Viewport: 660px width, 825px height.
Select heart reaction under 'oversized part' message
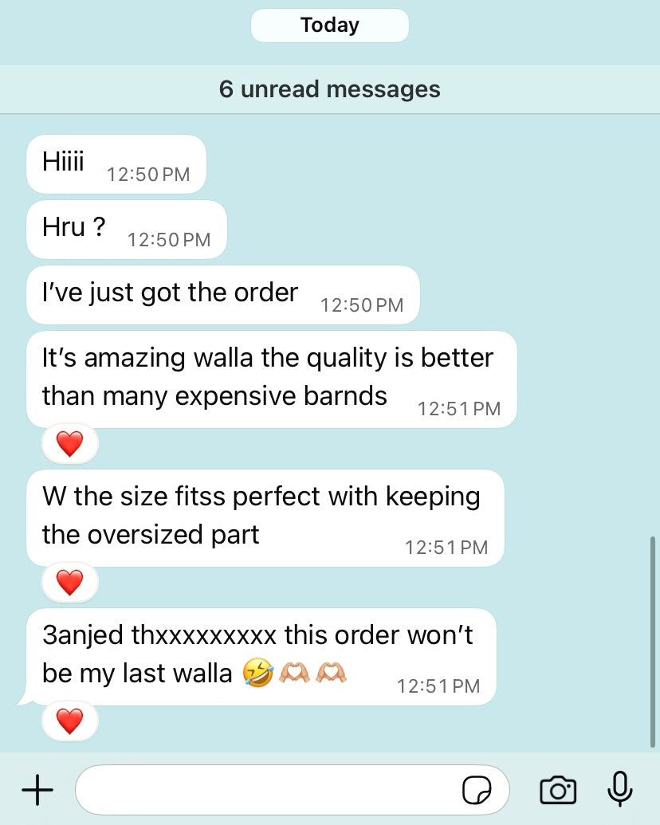(x=70, y=583)
